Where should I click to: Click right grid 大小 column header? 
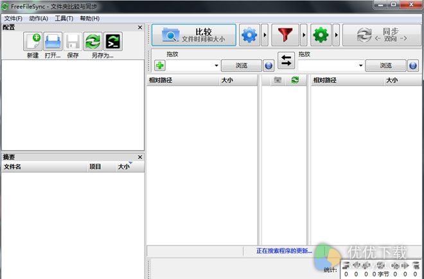[403, 80]
